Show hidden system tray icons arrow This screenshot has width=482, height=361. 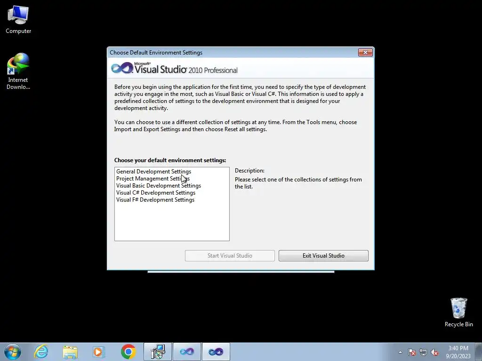(400, 352)
